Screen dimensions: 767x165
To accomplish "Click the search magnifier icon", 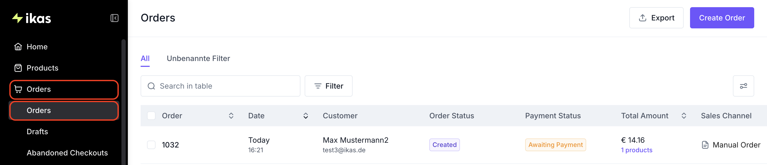I will [151, 86].
